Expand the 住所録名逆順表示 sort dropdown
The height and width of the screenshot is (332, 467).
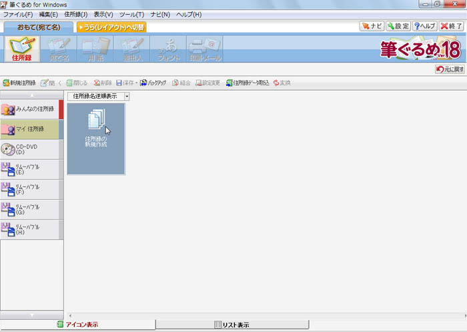[x=127, y=96]
